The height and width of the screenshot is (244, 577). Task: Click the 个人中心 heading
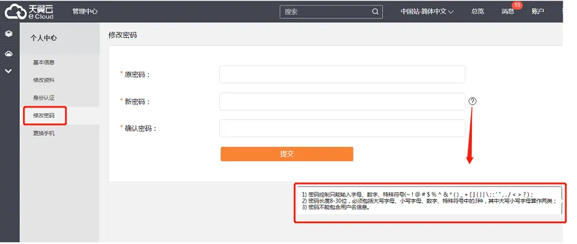click(x=43, y=38)
